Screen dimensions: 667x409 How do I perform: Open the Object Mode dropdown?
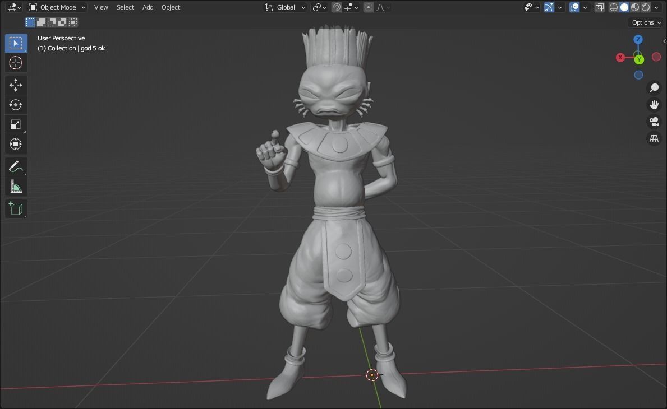click(x=57, y=7)
